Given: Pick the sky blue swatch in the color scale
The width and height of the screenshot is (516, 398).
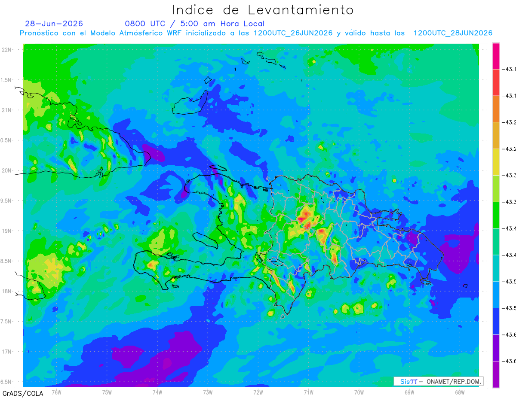Looking at the screenshot, I should 496,295.
